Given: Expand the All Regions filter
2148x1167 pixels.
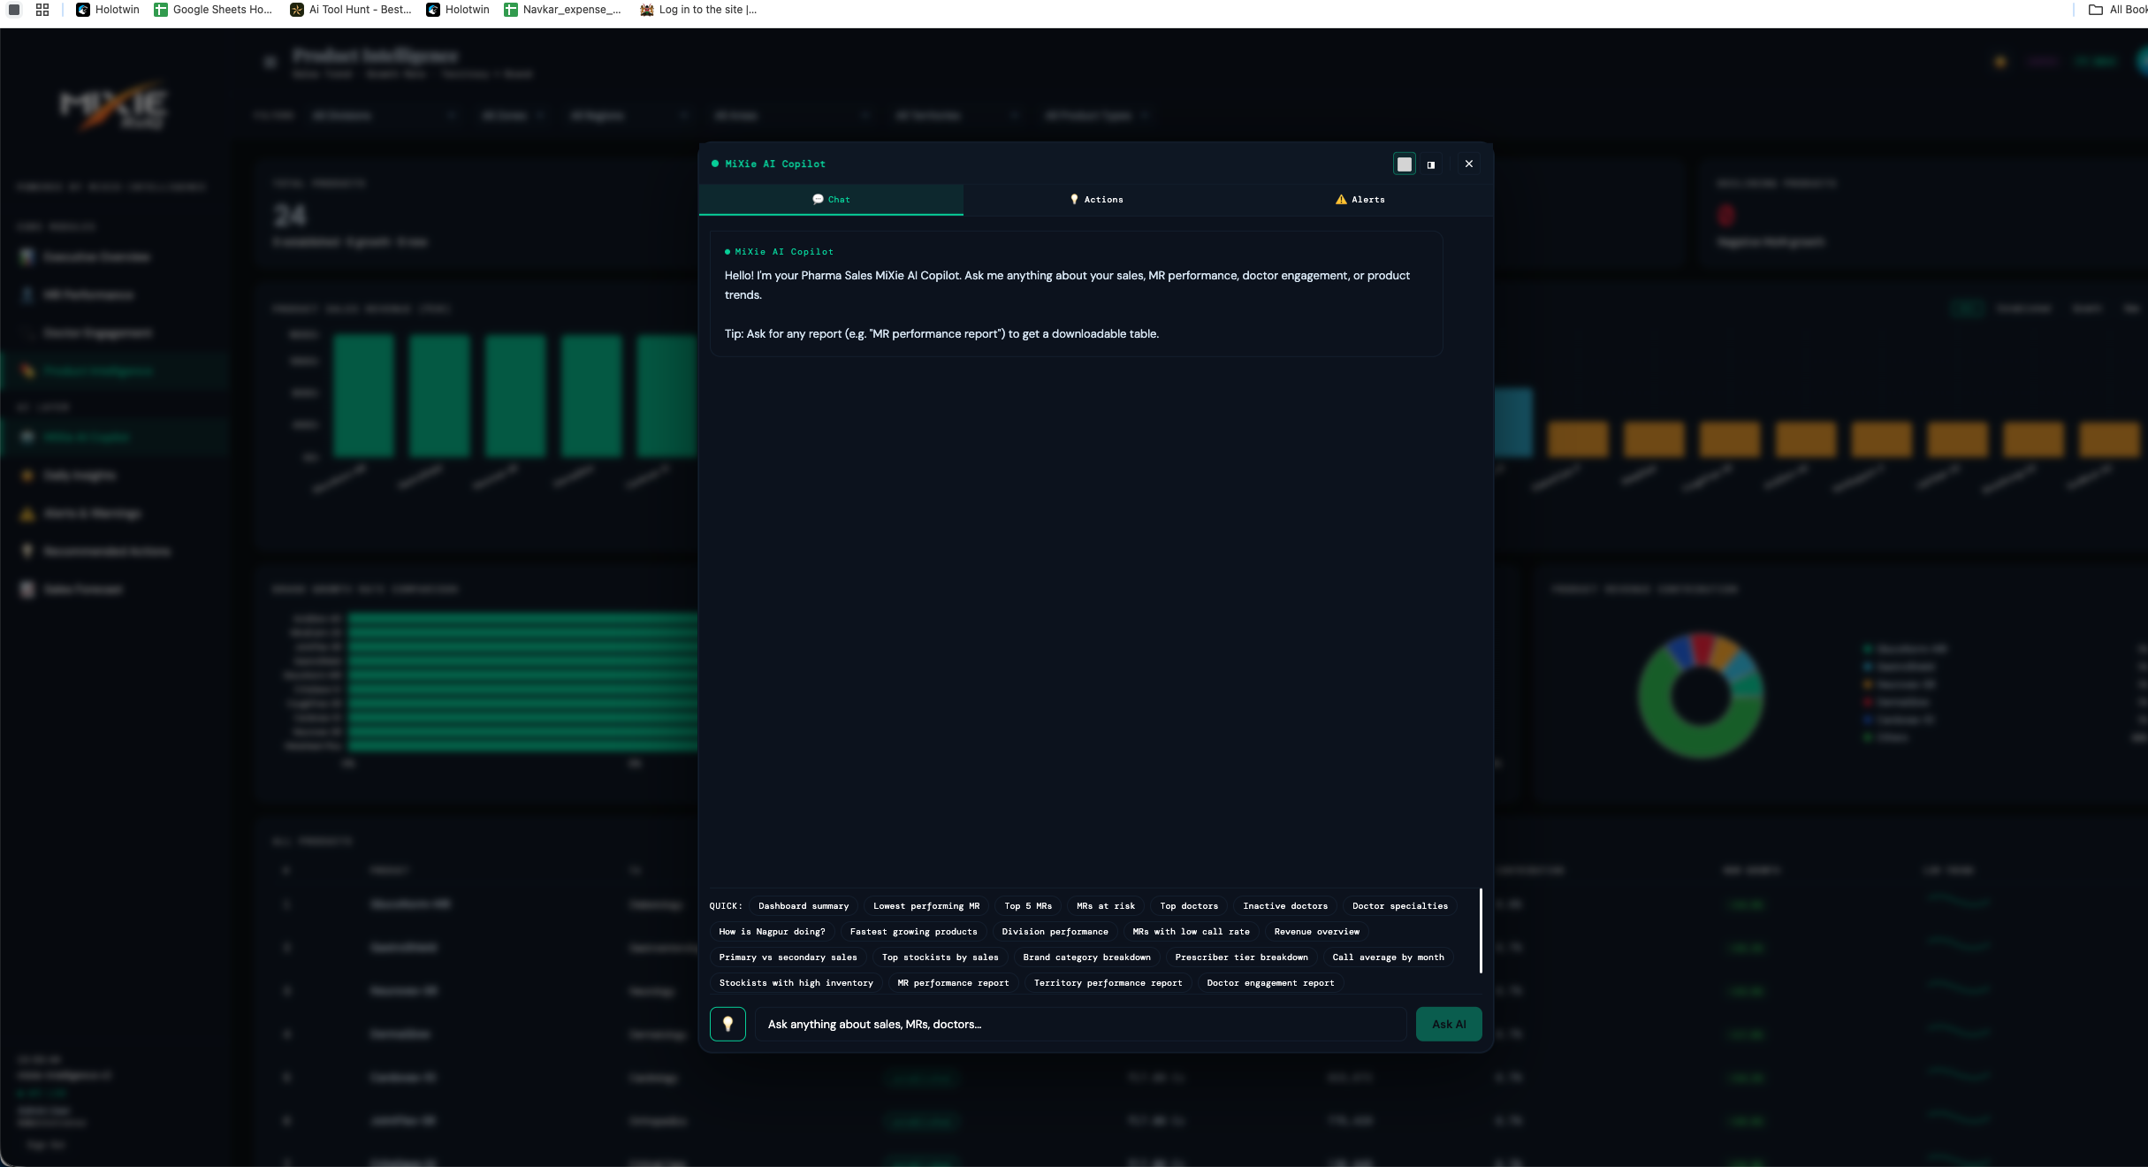Looking at the screenshot, I should point(629,116).
